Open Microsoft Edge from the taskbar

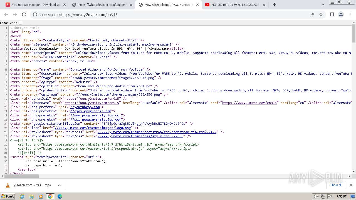pyautogui.click(x=60, y=196)
